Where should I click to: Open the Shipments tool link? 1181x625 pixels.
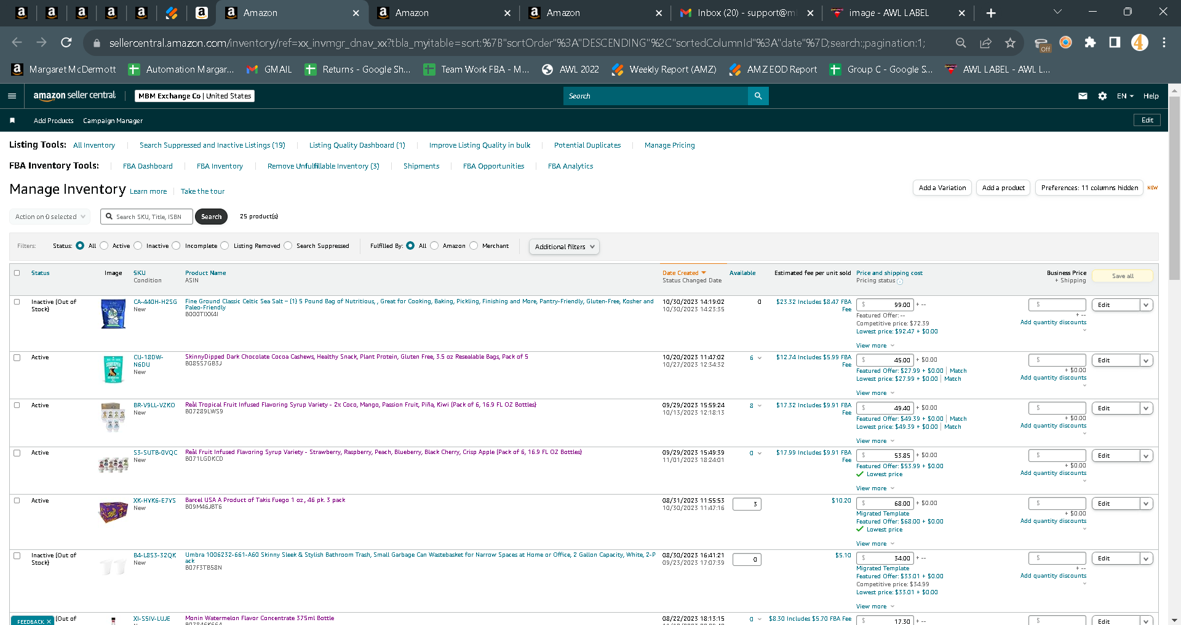421,166
